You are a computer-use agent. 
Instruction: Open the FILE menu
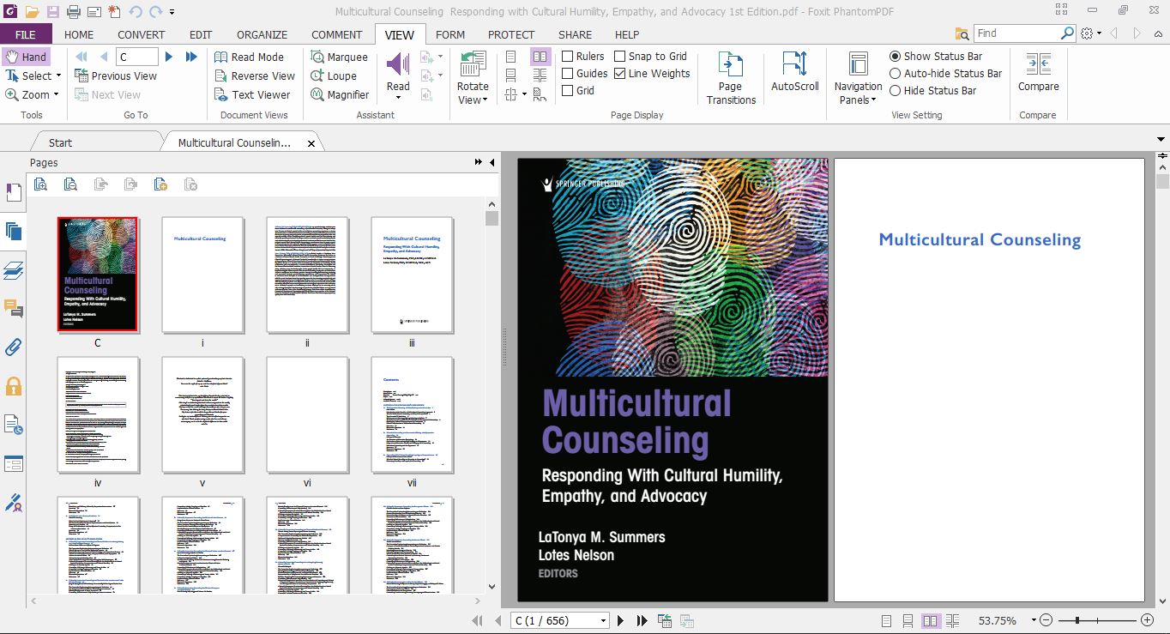pos(26,34)
